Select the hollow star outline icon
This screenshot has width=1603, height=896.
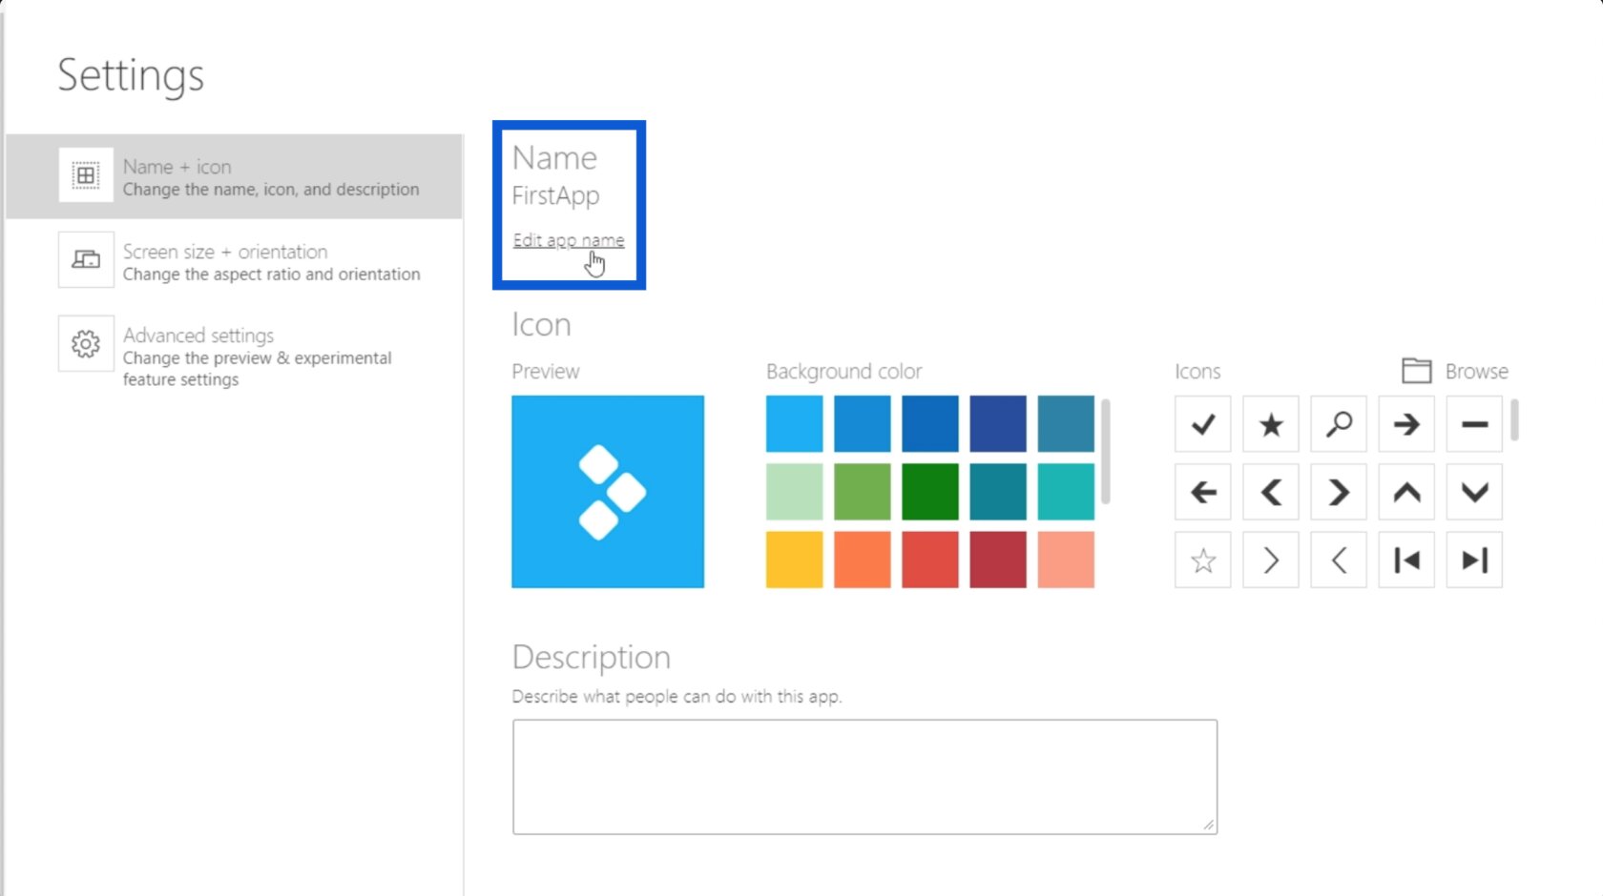pos(1202,560)
